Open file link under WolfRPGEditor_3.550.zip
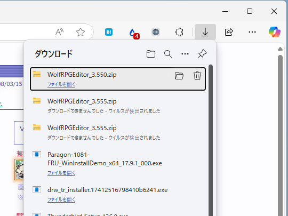This screenshot has width=288, height=216. pos(61,84)
